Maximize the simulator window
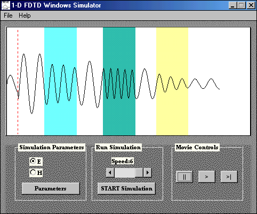The image size is (257, 214). pyautogui.click(x=241, y=5)
